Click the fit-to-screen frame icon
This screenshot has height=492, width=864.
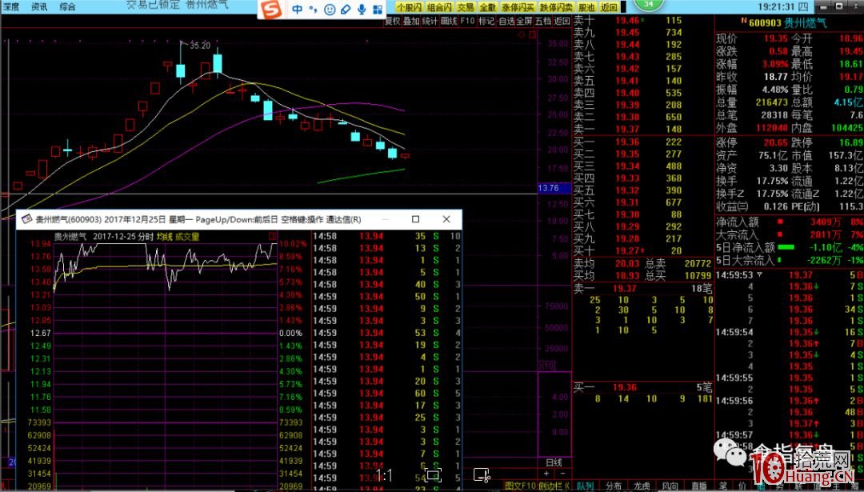tap(433, 475)
